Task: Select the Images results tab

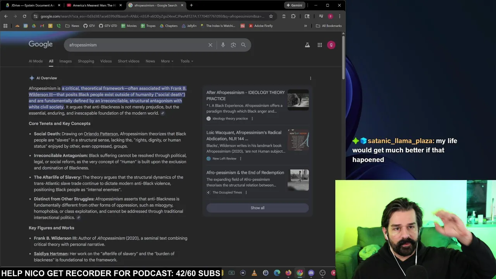Action: 65,61
